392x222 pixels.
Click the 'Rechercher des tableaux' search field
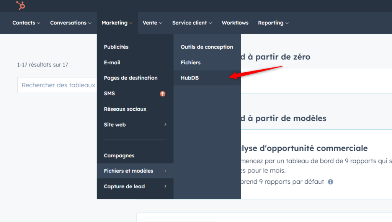[57, 85]
